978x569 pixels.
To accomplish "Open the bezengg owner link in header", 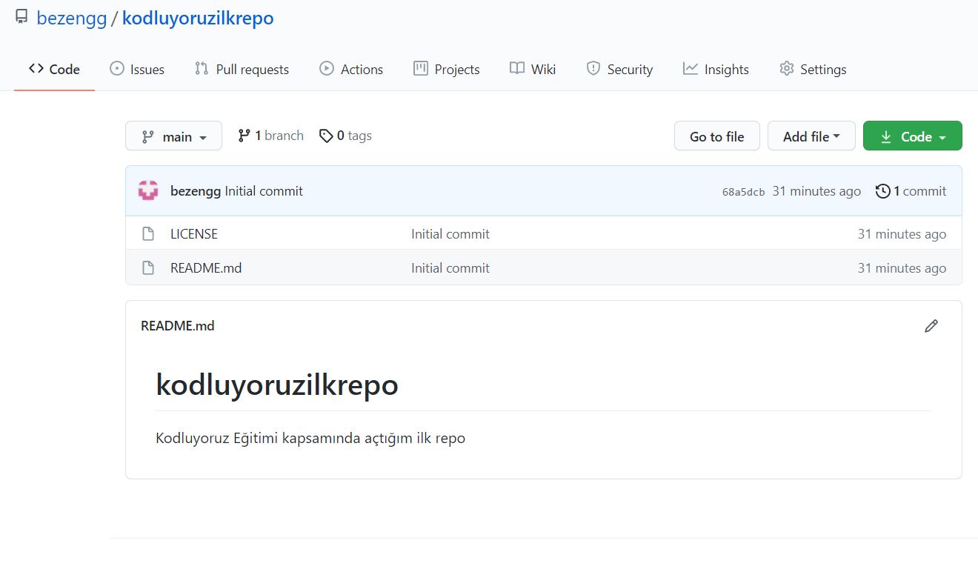I will click(x=72, y=19).
